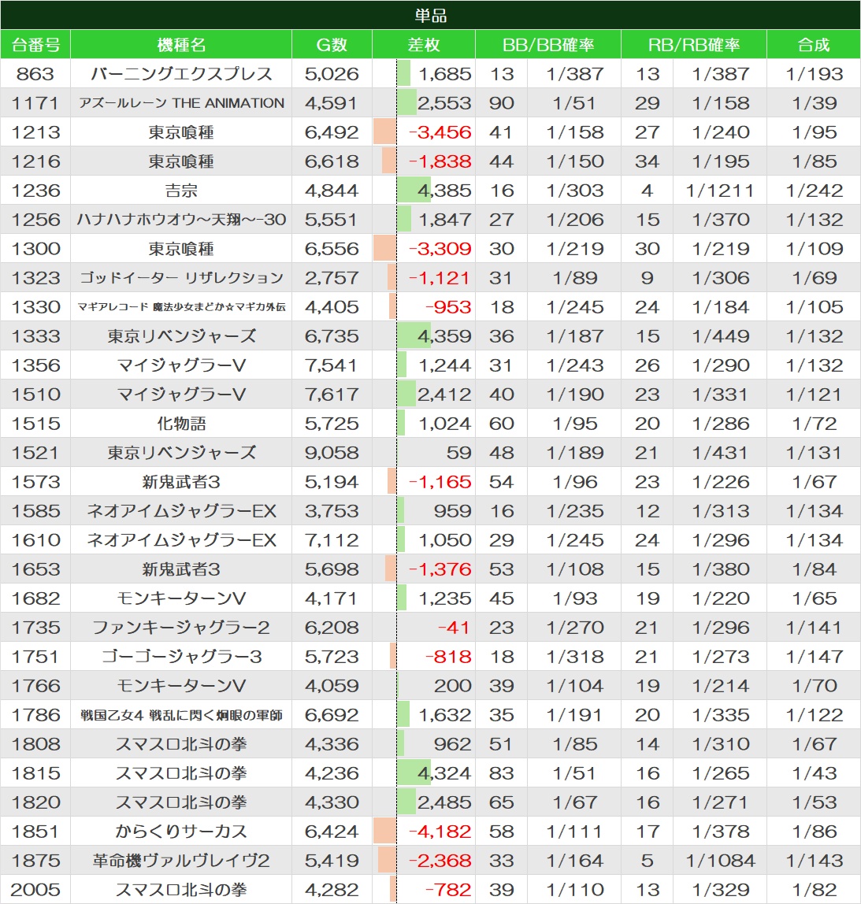This screenshot has width=861, height=904.
Task: Select ファンキージャグラー2 machine name
Action: 181,628
